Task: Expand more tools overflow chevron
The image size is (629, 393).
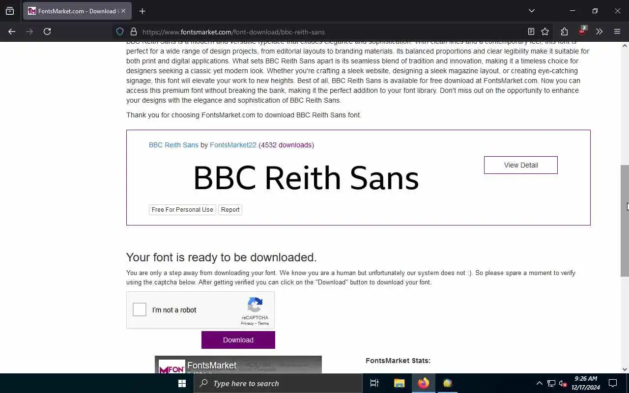Action: click(x=599, y=31)
